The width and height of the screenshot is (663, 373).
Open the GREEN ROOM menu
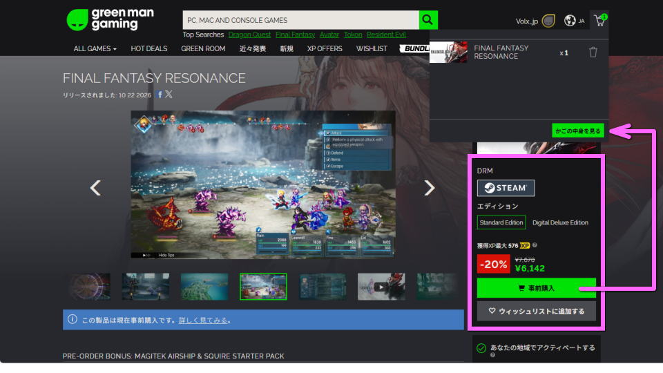pyautogui.click(x=203, y=48)
